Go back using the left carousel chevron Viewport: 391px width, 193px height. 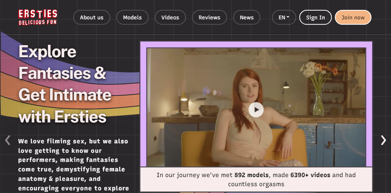8,140
